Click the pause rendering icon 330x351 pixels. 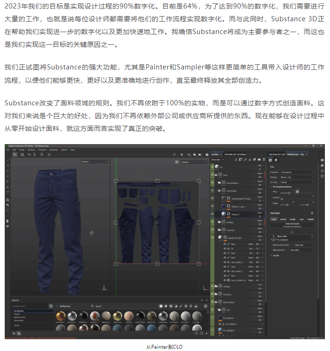182,154
